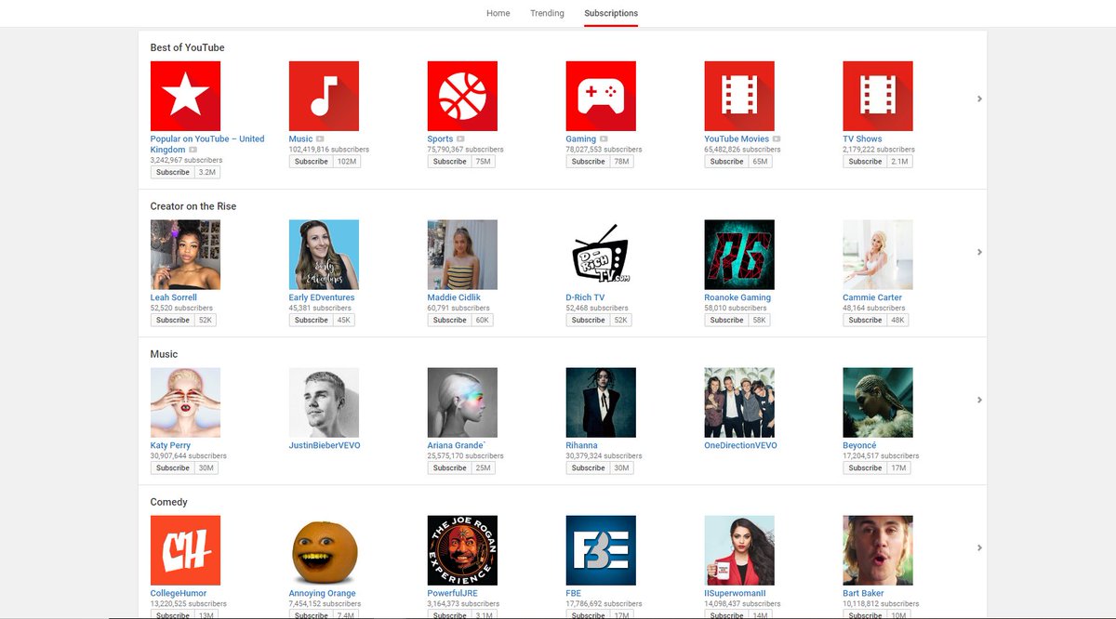Screen dimensions: 1116x619
Task: Open Ariana Grande channel thumbnail
Action: tap(462, 402)
